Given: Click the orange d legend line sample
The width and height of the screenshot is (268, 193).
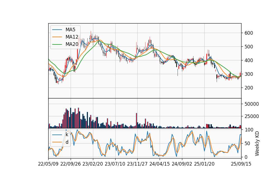Looking at the screenshot, I should click(x=57, y=142).
